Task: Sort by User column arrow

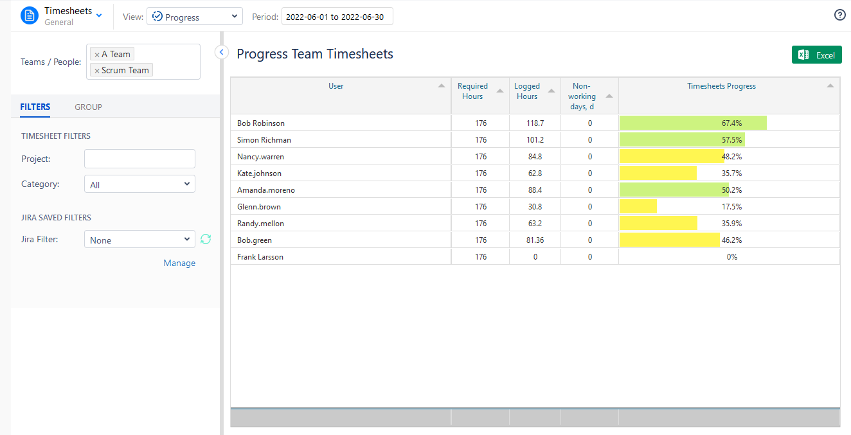Action: [441, 85]
